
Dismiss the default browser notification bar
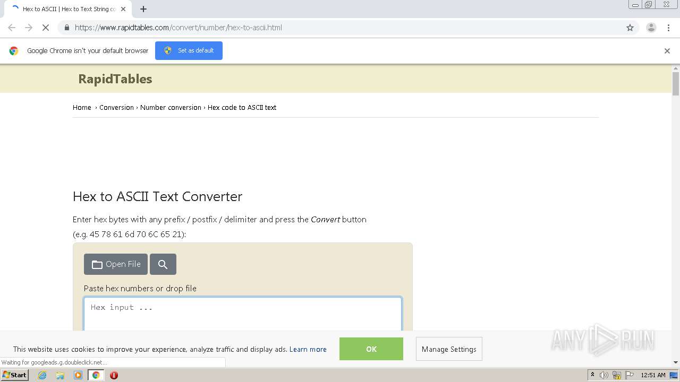click(667, 51)
